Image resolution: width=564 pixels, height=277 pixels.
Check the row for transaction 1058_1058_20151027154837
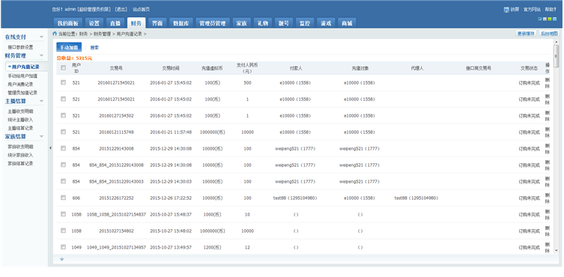pos(64,214)
